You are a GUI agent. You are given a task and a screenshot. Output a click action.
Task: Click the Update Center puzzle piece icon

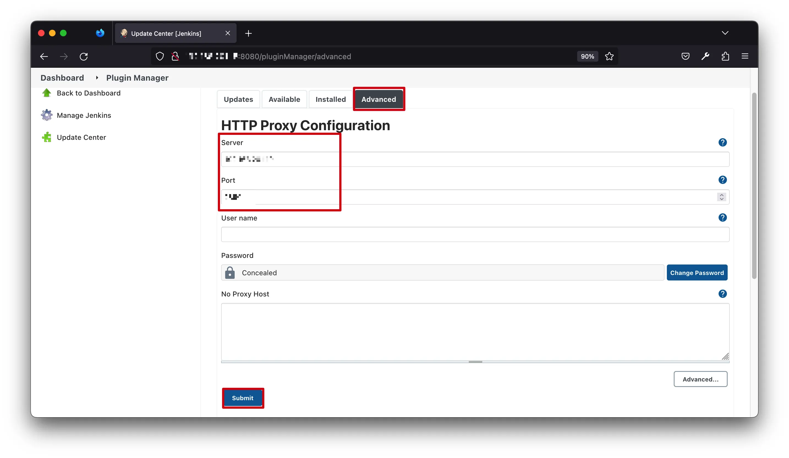(x=47, y=137)
